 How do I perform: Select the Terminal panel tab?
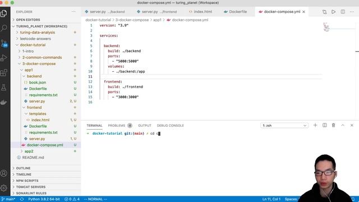pos(94,126)
